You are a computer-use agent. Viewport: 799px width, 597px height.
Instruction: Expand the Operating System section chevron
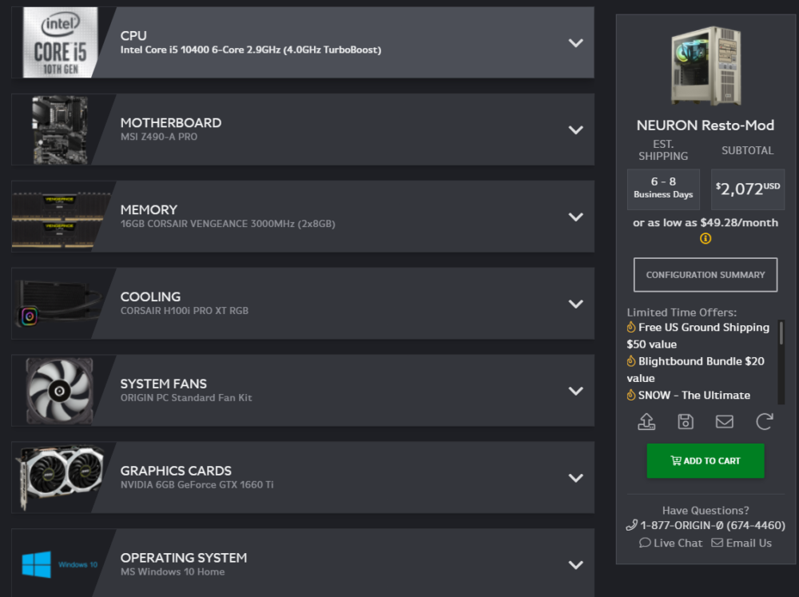(x=576, y=565)
